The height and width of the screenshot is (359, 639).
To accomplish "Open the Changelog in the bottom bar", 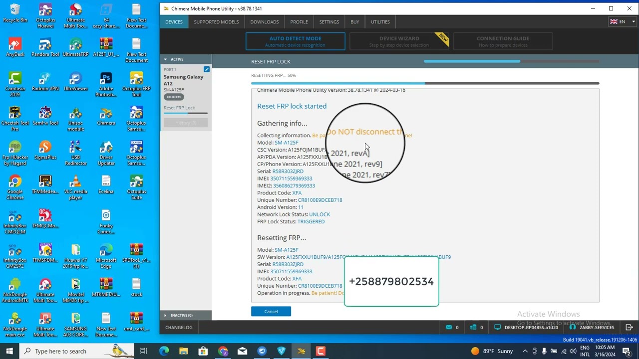I will click(179, 328).
